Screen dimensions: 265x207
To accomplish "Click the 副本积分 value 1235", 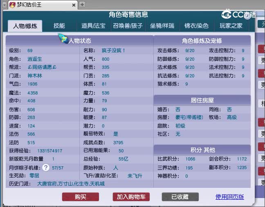I will click(x=242, y=167).
